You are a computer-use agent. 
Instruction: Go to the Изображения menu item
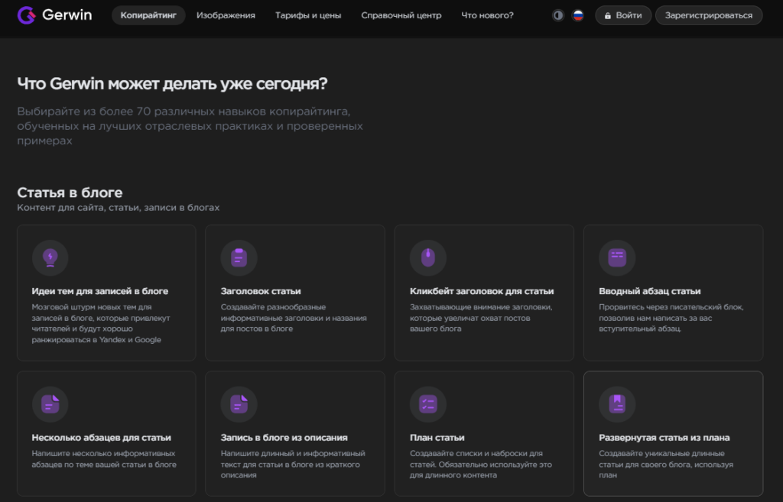[x=226, y=15]
